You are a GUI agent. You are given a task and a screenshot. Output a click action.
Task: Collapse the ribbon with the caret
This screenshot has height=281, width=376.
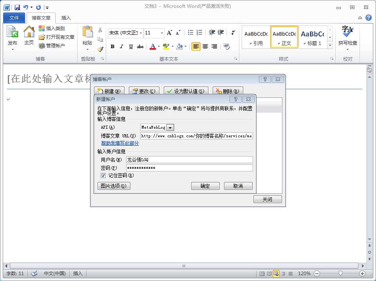click(360, 18)
